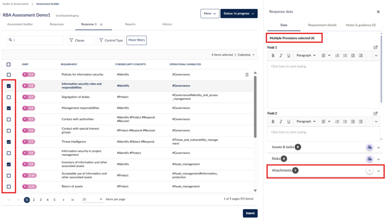Click into Field 2 text area

323,134
